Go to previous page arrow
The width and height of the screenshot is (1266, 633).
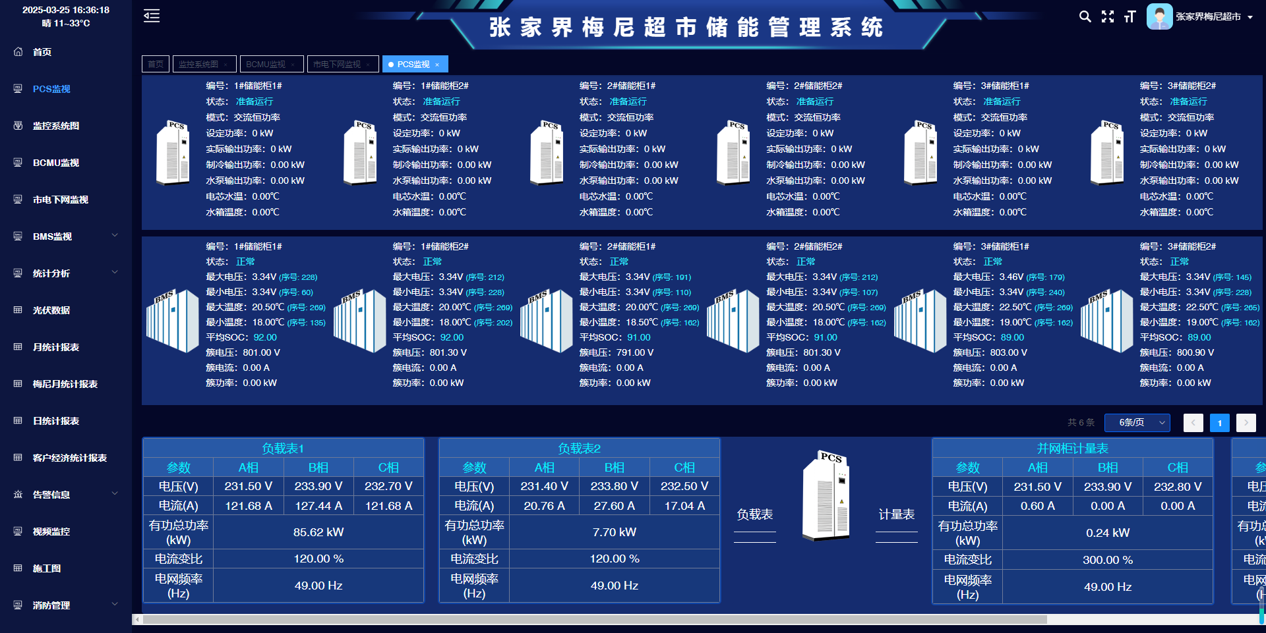(1193, 423)
